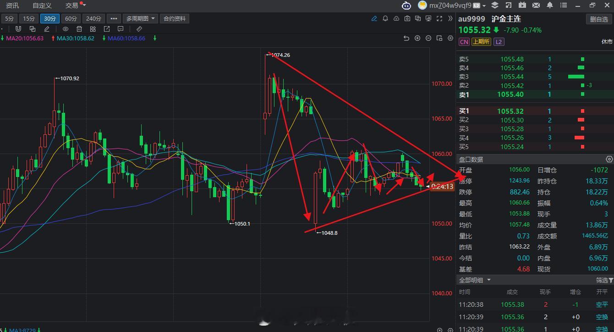Open notifications bell in title bar
Image resolution: width=614 pixels, height=332 pixels.
(550, 5)
